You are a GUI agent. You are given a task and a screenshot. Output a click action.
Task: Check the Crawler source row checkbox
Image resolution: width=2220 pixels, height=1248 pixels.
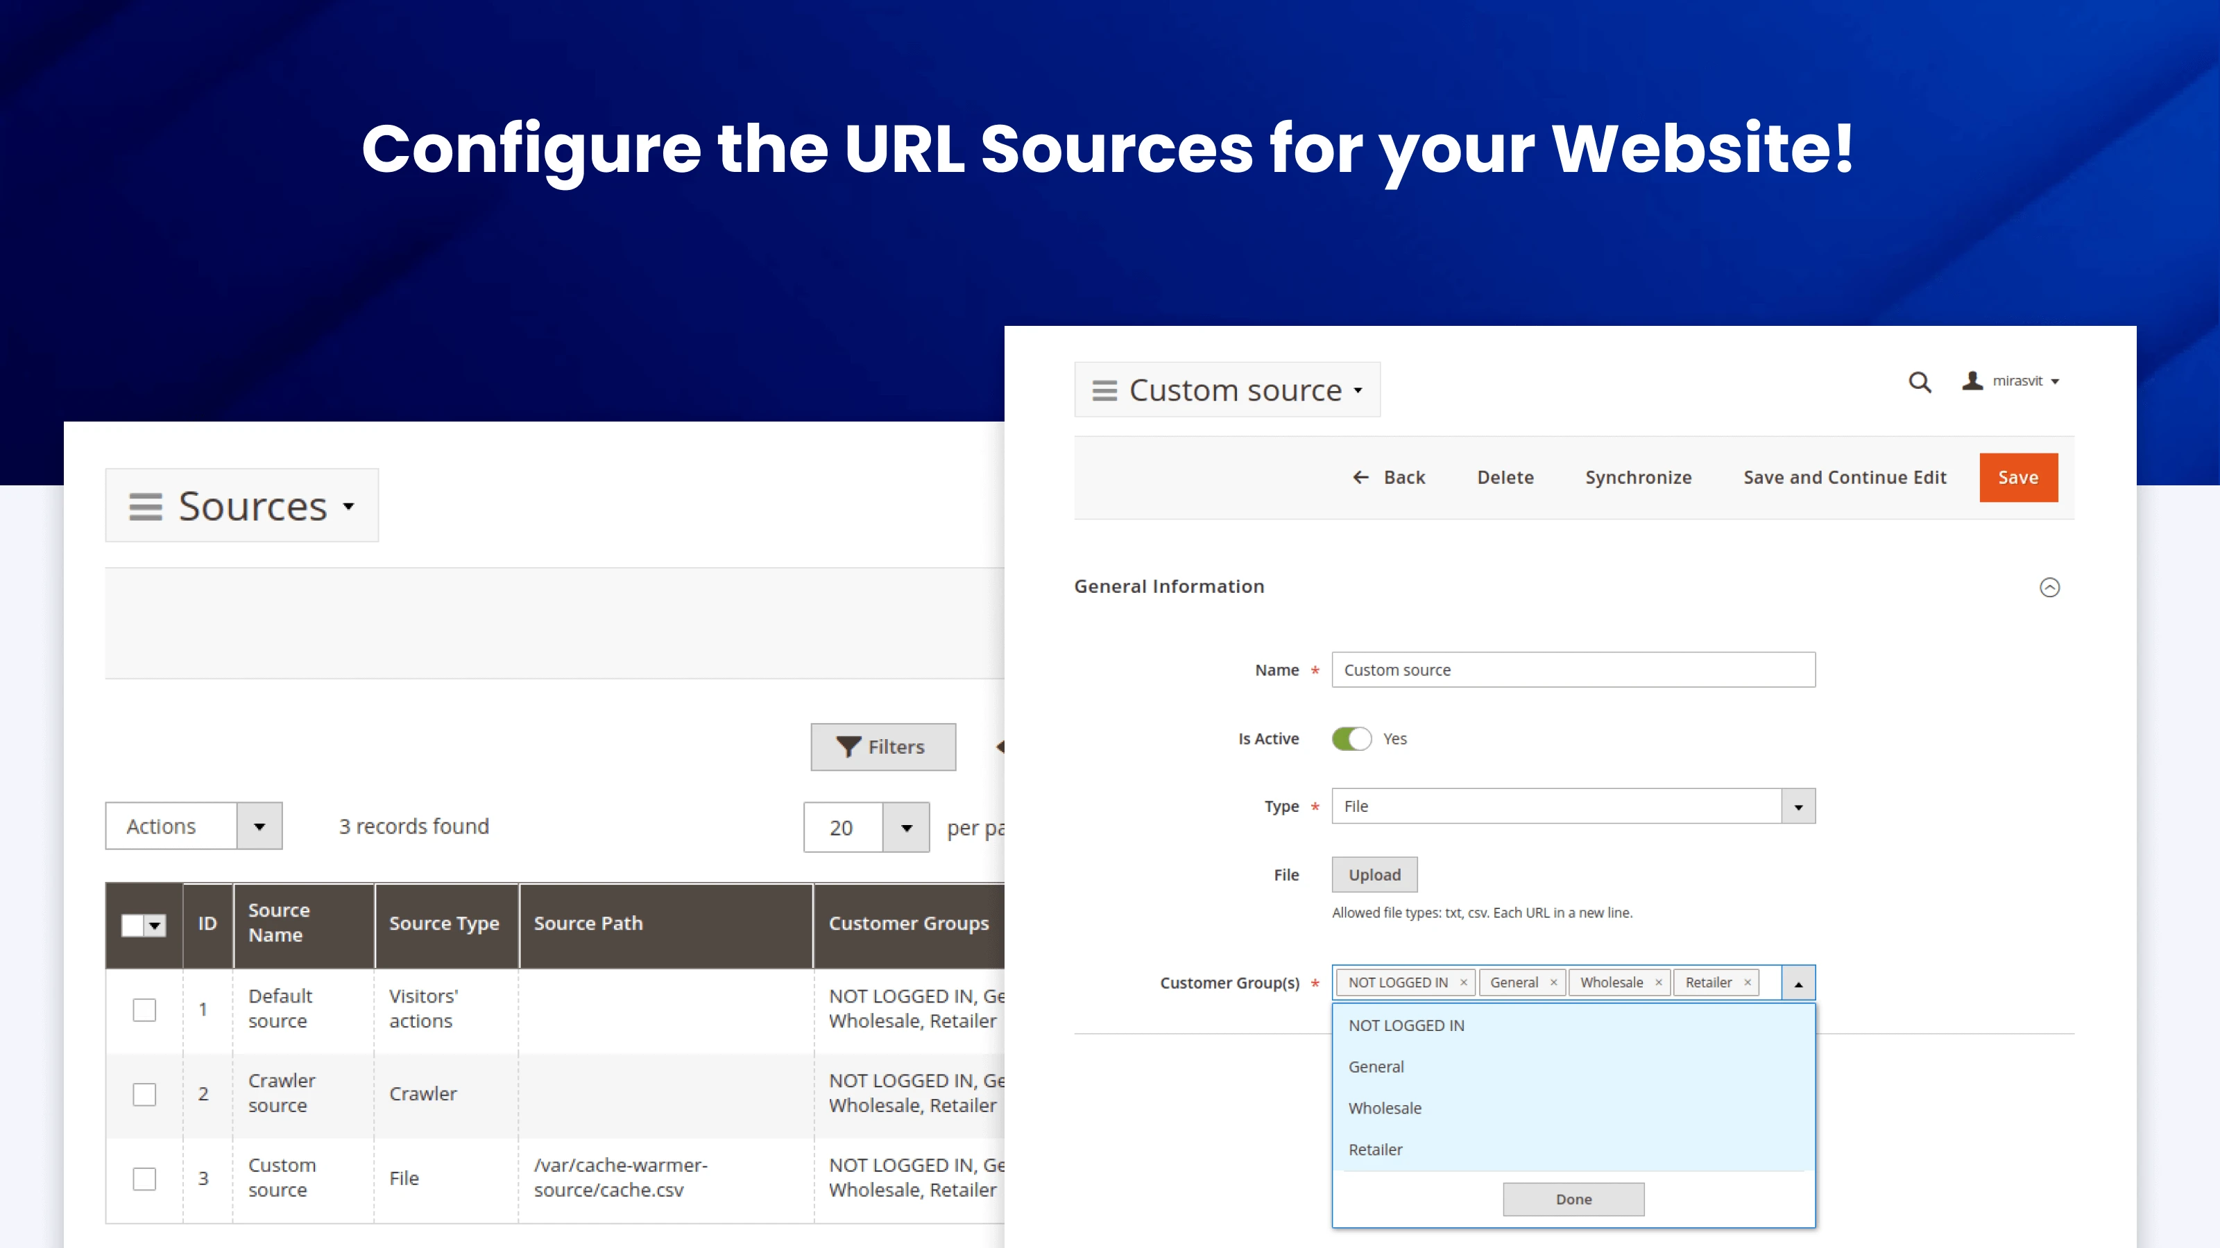pyautogui.click(x=145, y=1094)
